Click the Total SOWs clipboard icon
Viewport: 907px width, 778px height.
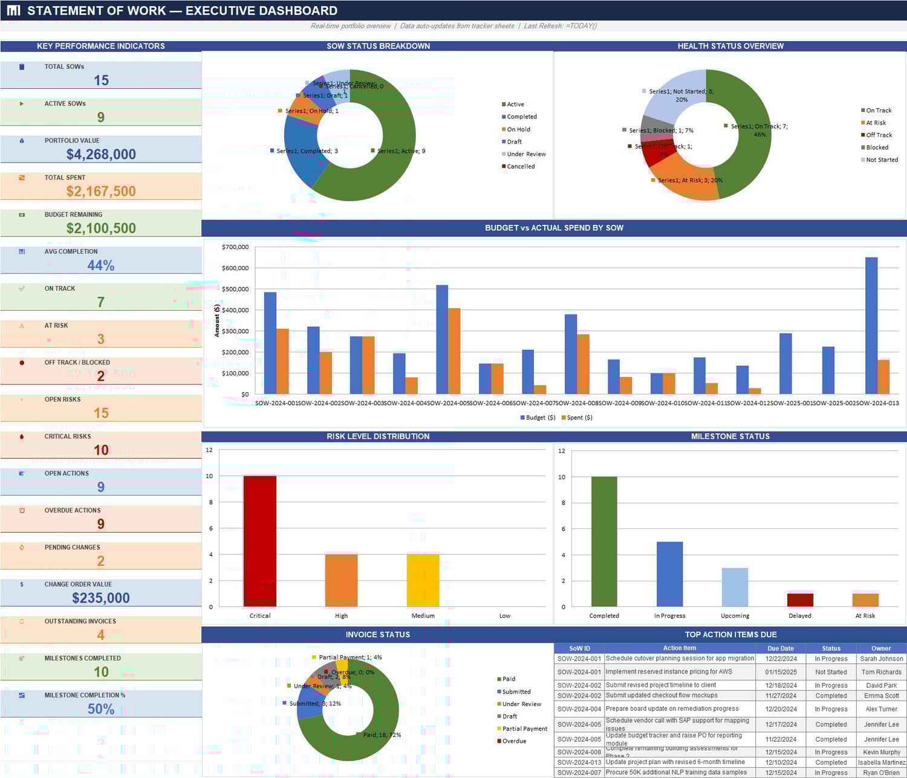[x=22, y=66]
